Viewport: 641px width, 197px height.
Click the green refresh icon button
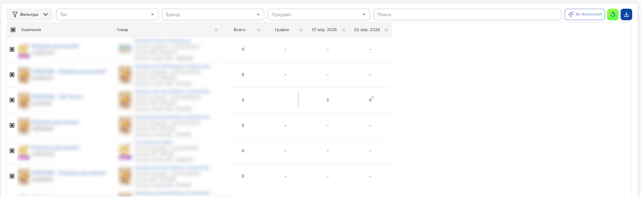tap(613, 15)
